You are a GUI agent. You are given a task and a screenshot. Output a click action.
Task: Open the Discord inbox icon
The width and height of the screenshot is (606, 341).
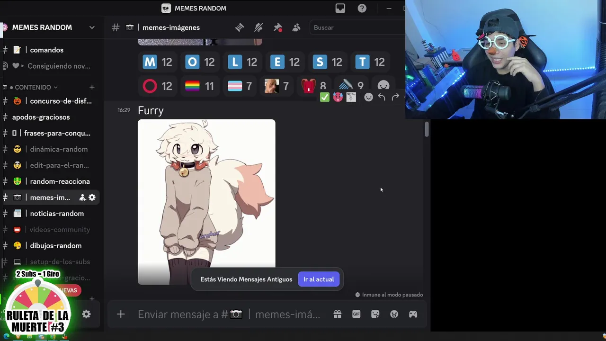click(x=340, y=8)
